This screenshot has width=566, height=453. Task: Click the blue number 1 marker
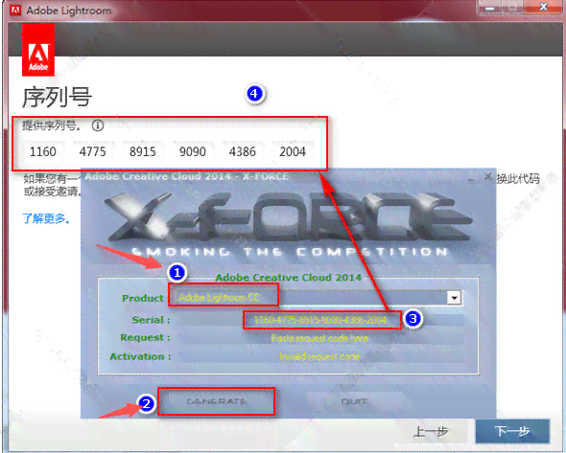coord(177,273)
